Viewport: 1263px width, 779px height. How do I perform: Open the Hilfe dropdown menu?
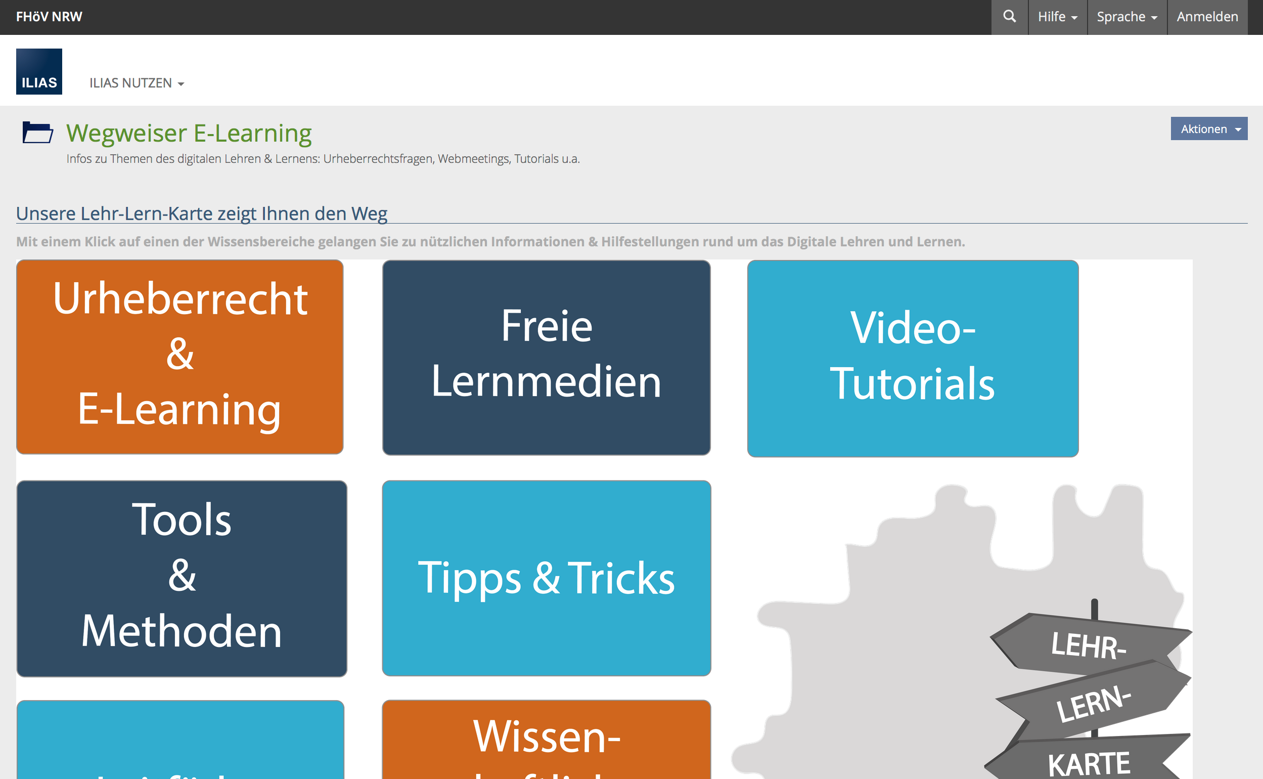click(1057, 17)
